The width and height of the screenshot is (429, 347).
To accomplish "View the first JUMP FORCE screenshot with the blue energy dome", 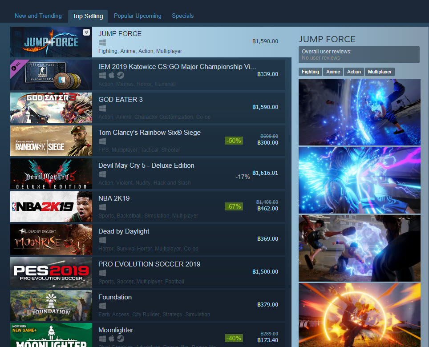I will (x=360, y=112).
